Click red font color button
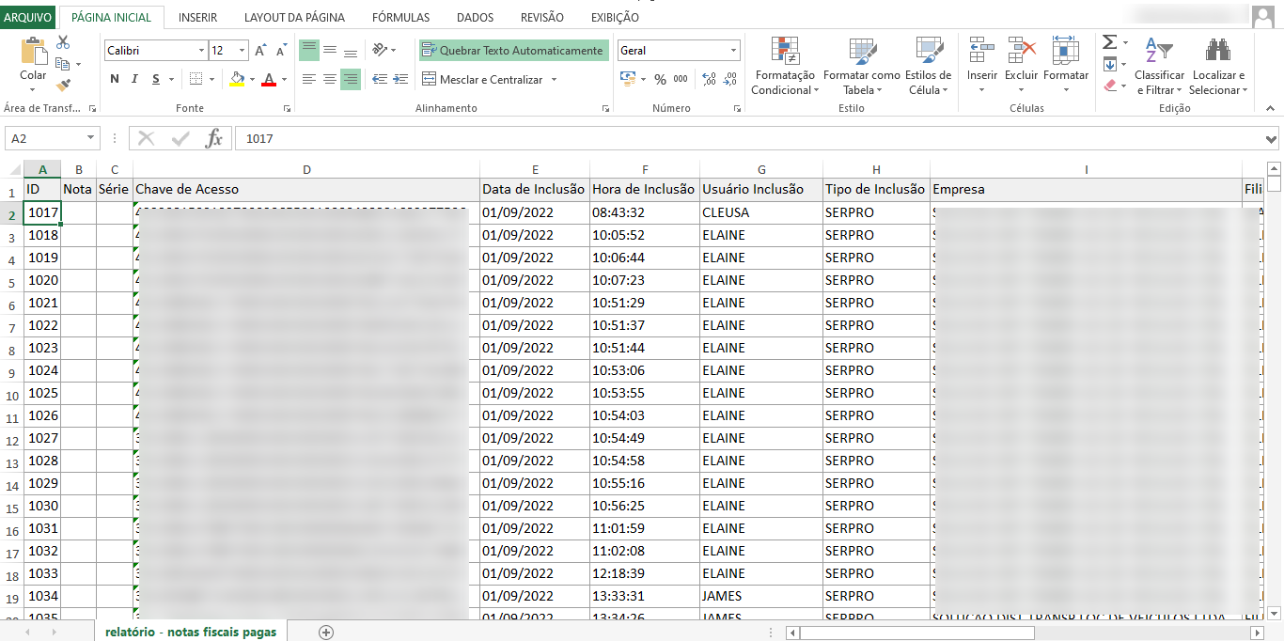1284x641 pixels. click(269, 79)
